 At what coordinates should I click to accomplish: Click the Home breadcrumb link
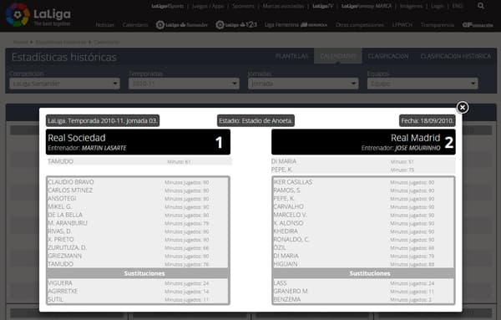tap(20, 43)
